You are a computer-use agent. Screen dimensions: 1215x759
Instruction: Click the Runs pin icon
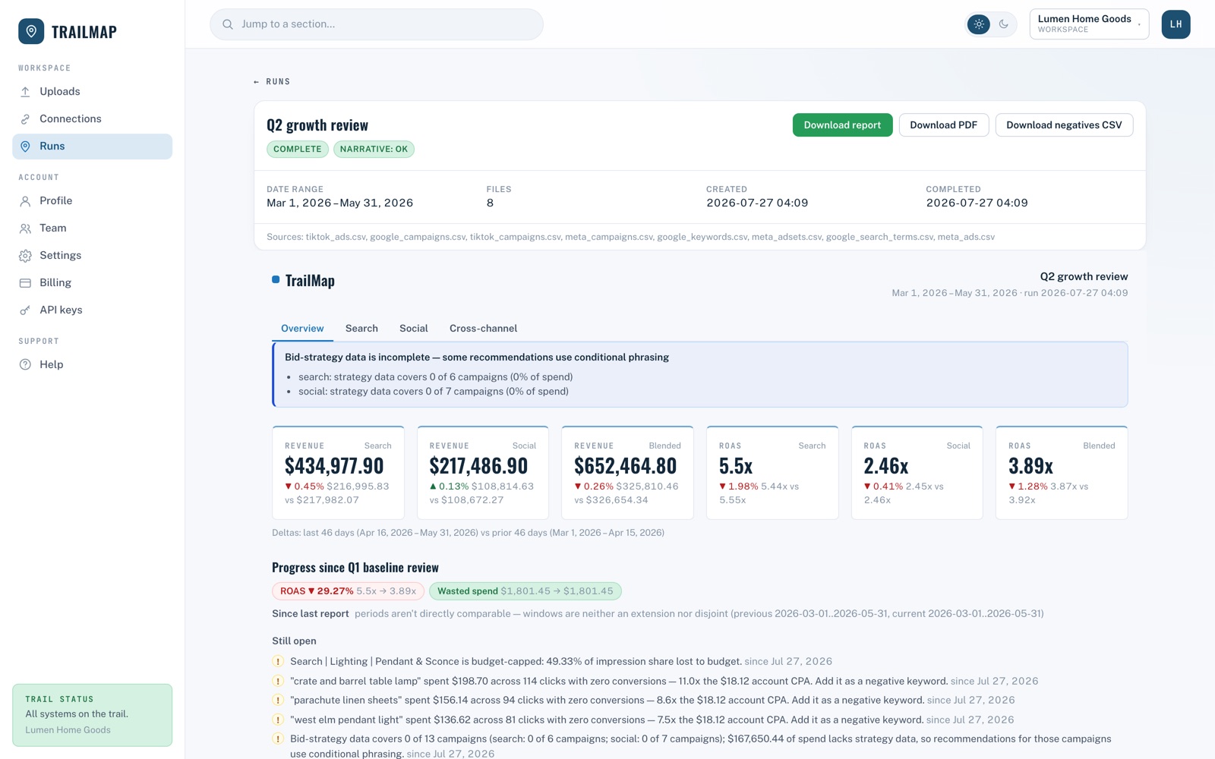[25, 146]
